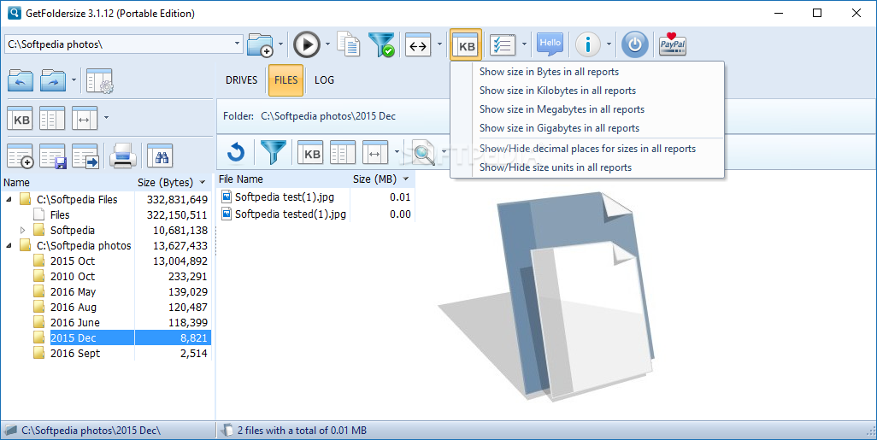Click columns icon in the files toolbar
877x440 pixels.
point(343,153)
